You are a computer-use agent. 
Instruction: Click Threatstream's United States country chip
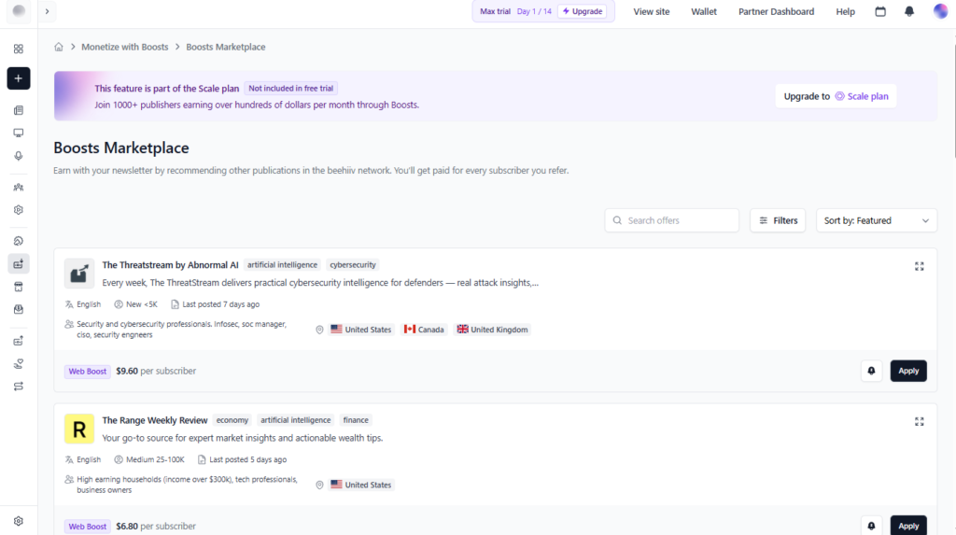(x=361, y=330)
